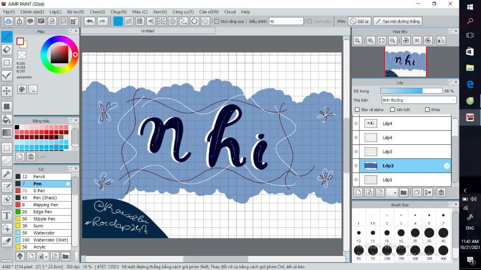Open the Pha trộn blend mode dropdown
The image size is (481, 270).
419,100
